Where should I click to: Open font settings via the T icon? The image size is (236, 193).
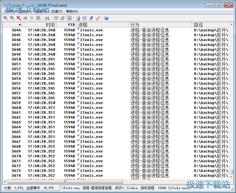[78, 18]
